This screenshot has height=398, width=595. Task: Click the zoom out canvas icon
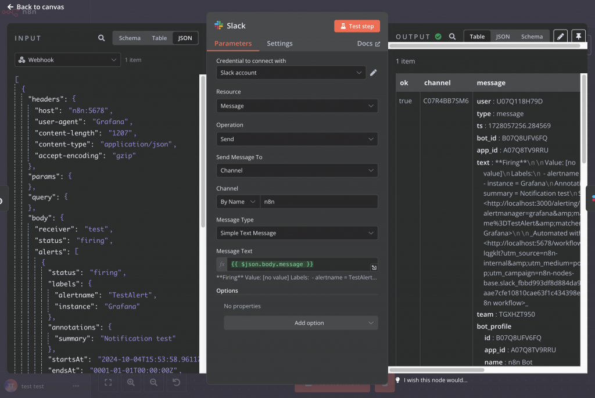[x=153, y=382]
